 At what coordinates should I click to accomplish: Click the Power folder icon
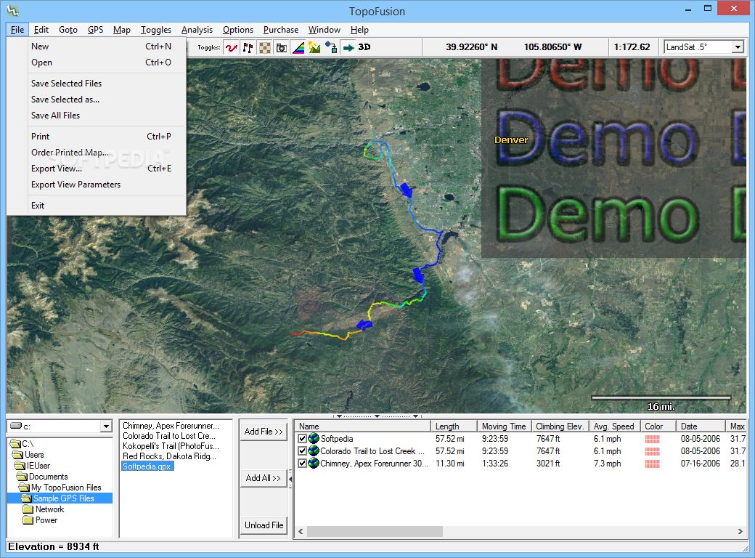click(x=28, y=520)
